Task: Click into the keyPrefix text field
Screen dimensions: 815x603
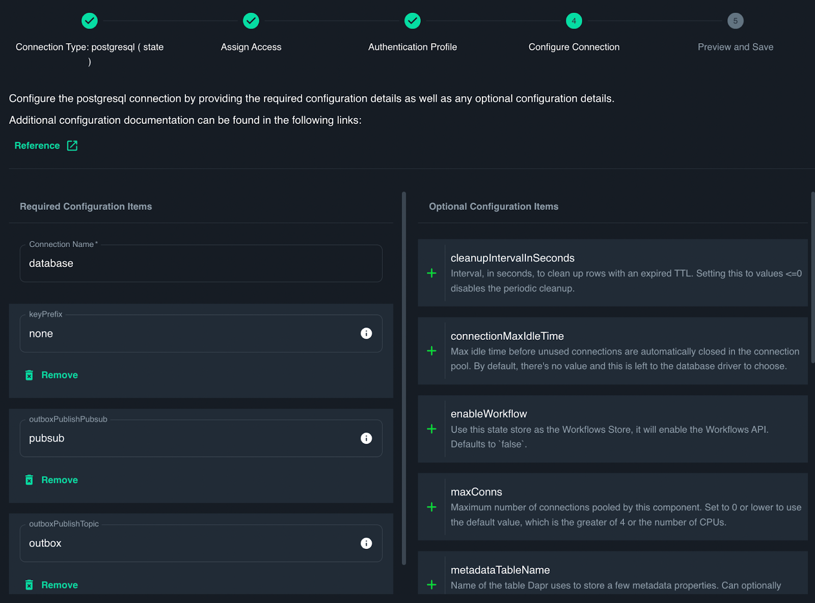Action: click(188, 334)
